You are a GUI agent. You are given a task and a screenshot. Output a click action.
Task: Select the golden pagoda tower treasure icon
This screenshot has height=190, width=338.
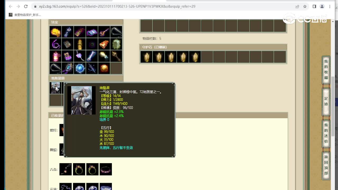[80, 44]
